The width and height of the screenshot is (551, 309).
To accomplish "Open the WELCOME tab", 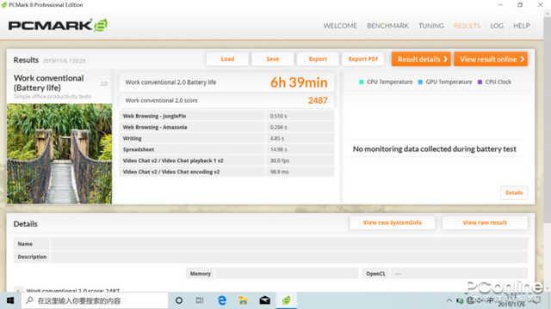I will [x=340, y=26].
